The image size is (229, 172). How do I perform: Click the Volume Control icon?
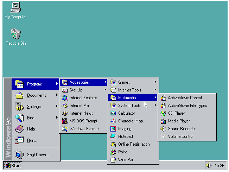pyautogui.click(x=163, y=136)
